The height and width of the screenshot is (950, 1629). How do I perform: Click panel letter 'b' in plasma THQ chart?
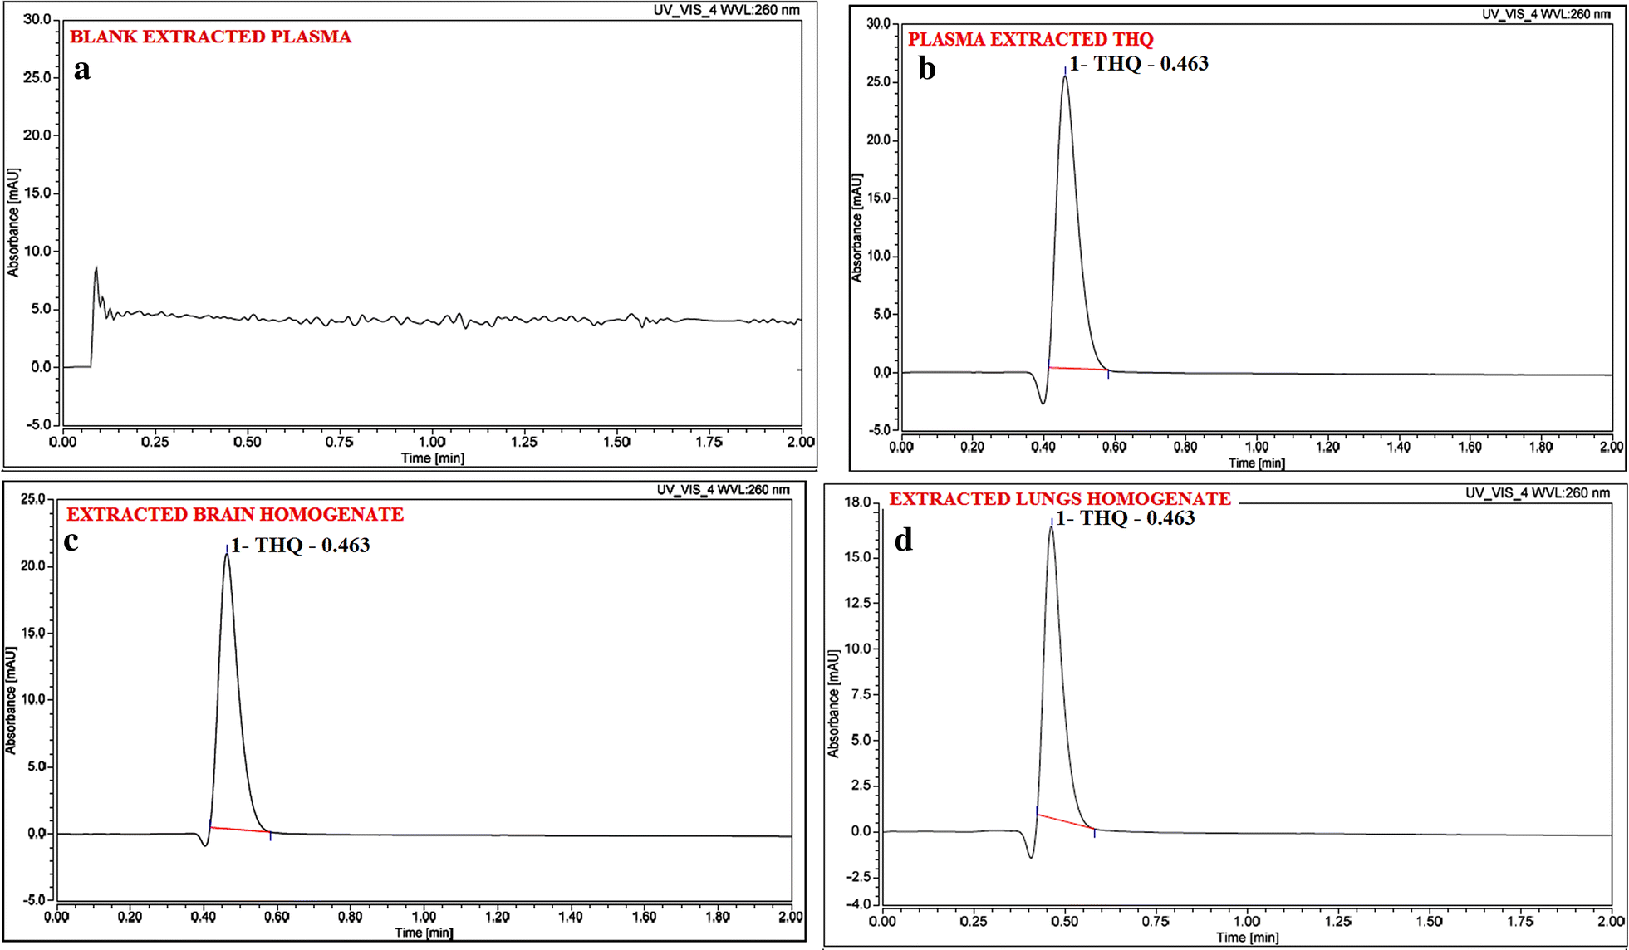pos(927,68)
